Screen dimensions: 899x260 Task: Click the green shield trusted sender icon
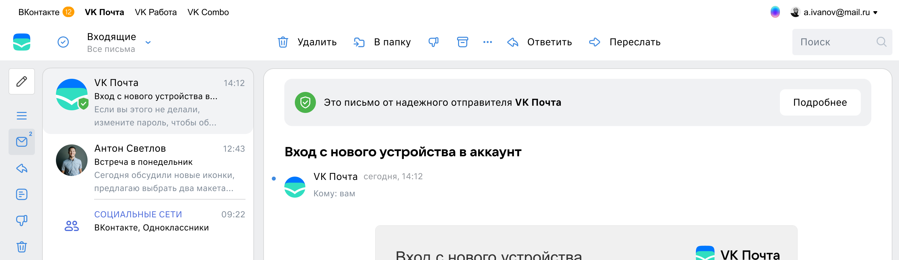point(305,102)
